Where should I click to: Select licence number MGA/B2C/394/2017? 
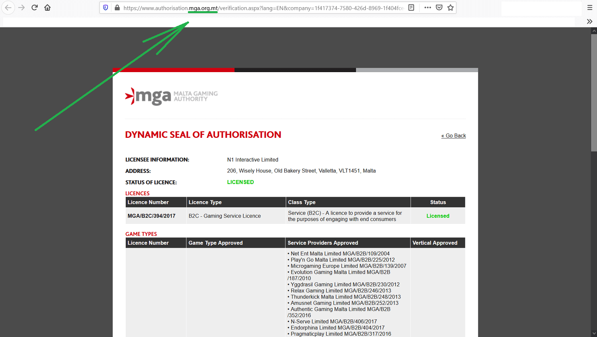[x=151, y=216]
